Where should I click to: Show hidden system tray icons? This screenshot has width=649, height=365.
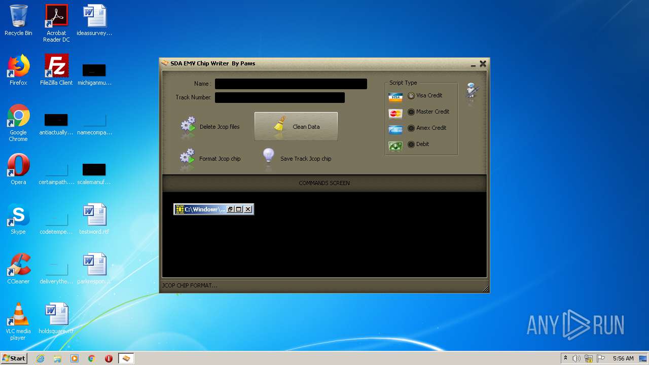click(x=565, y=358)
